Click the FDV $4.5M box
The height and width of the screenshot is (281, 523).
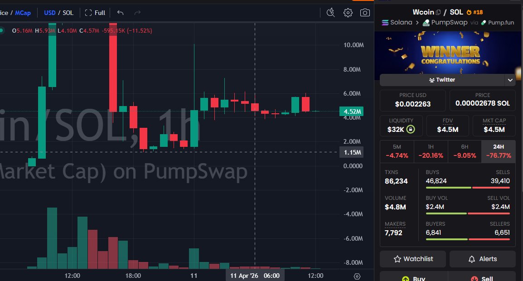click(x=448, y=126)
